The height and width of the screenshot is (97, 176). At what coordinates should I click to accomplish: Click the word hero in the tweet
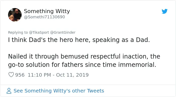[x=66, y=40]
